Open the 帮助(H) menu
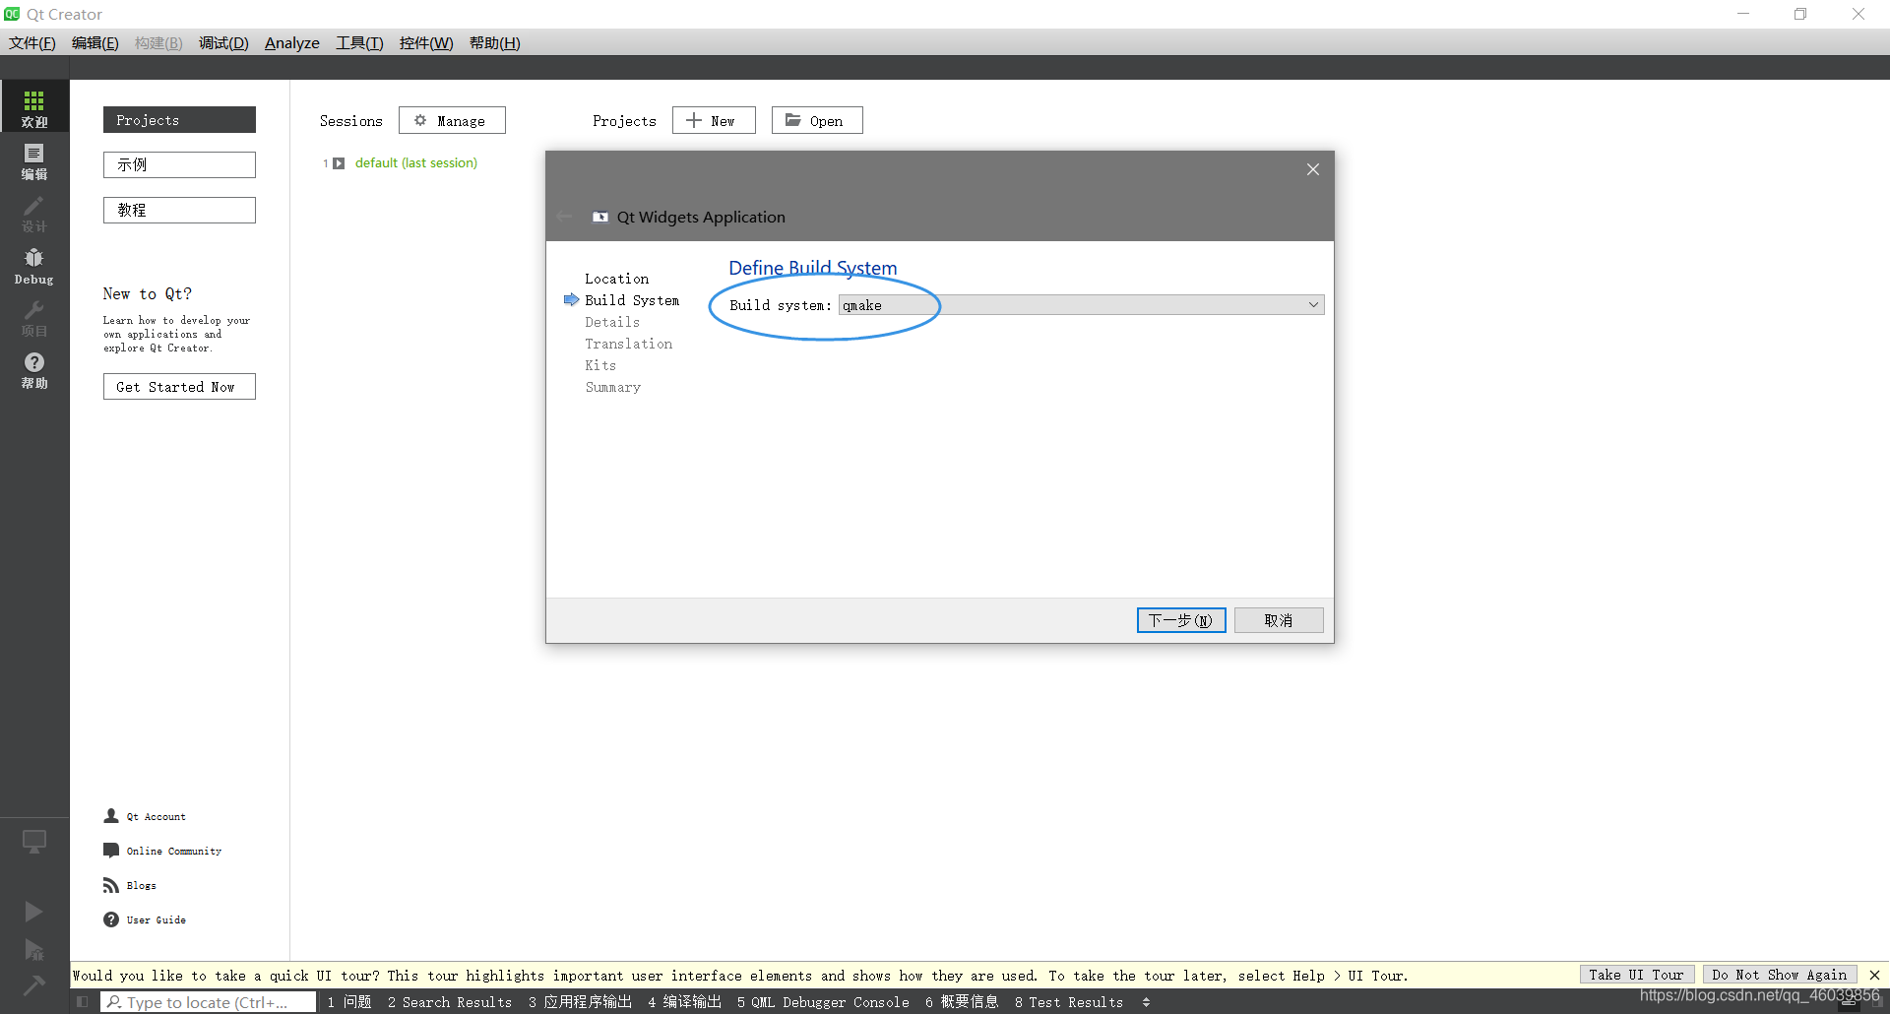The image size is (1890, 1014). (x=495, y=43)
